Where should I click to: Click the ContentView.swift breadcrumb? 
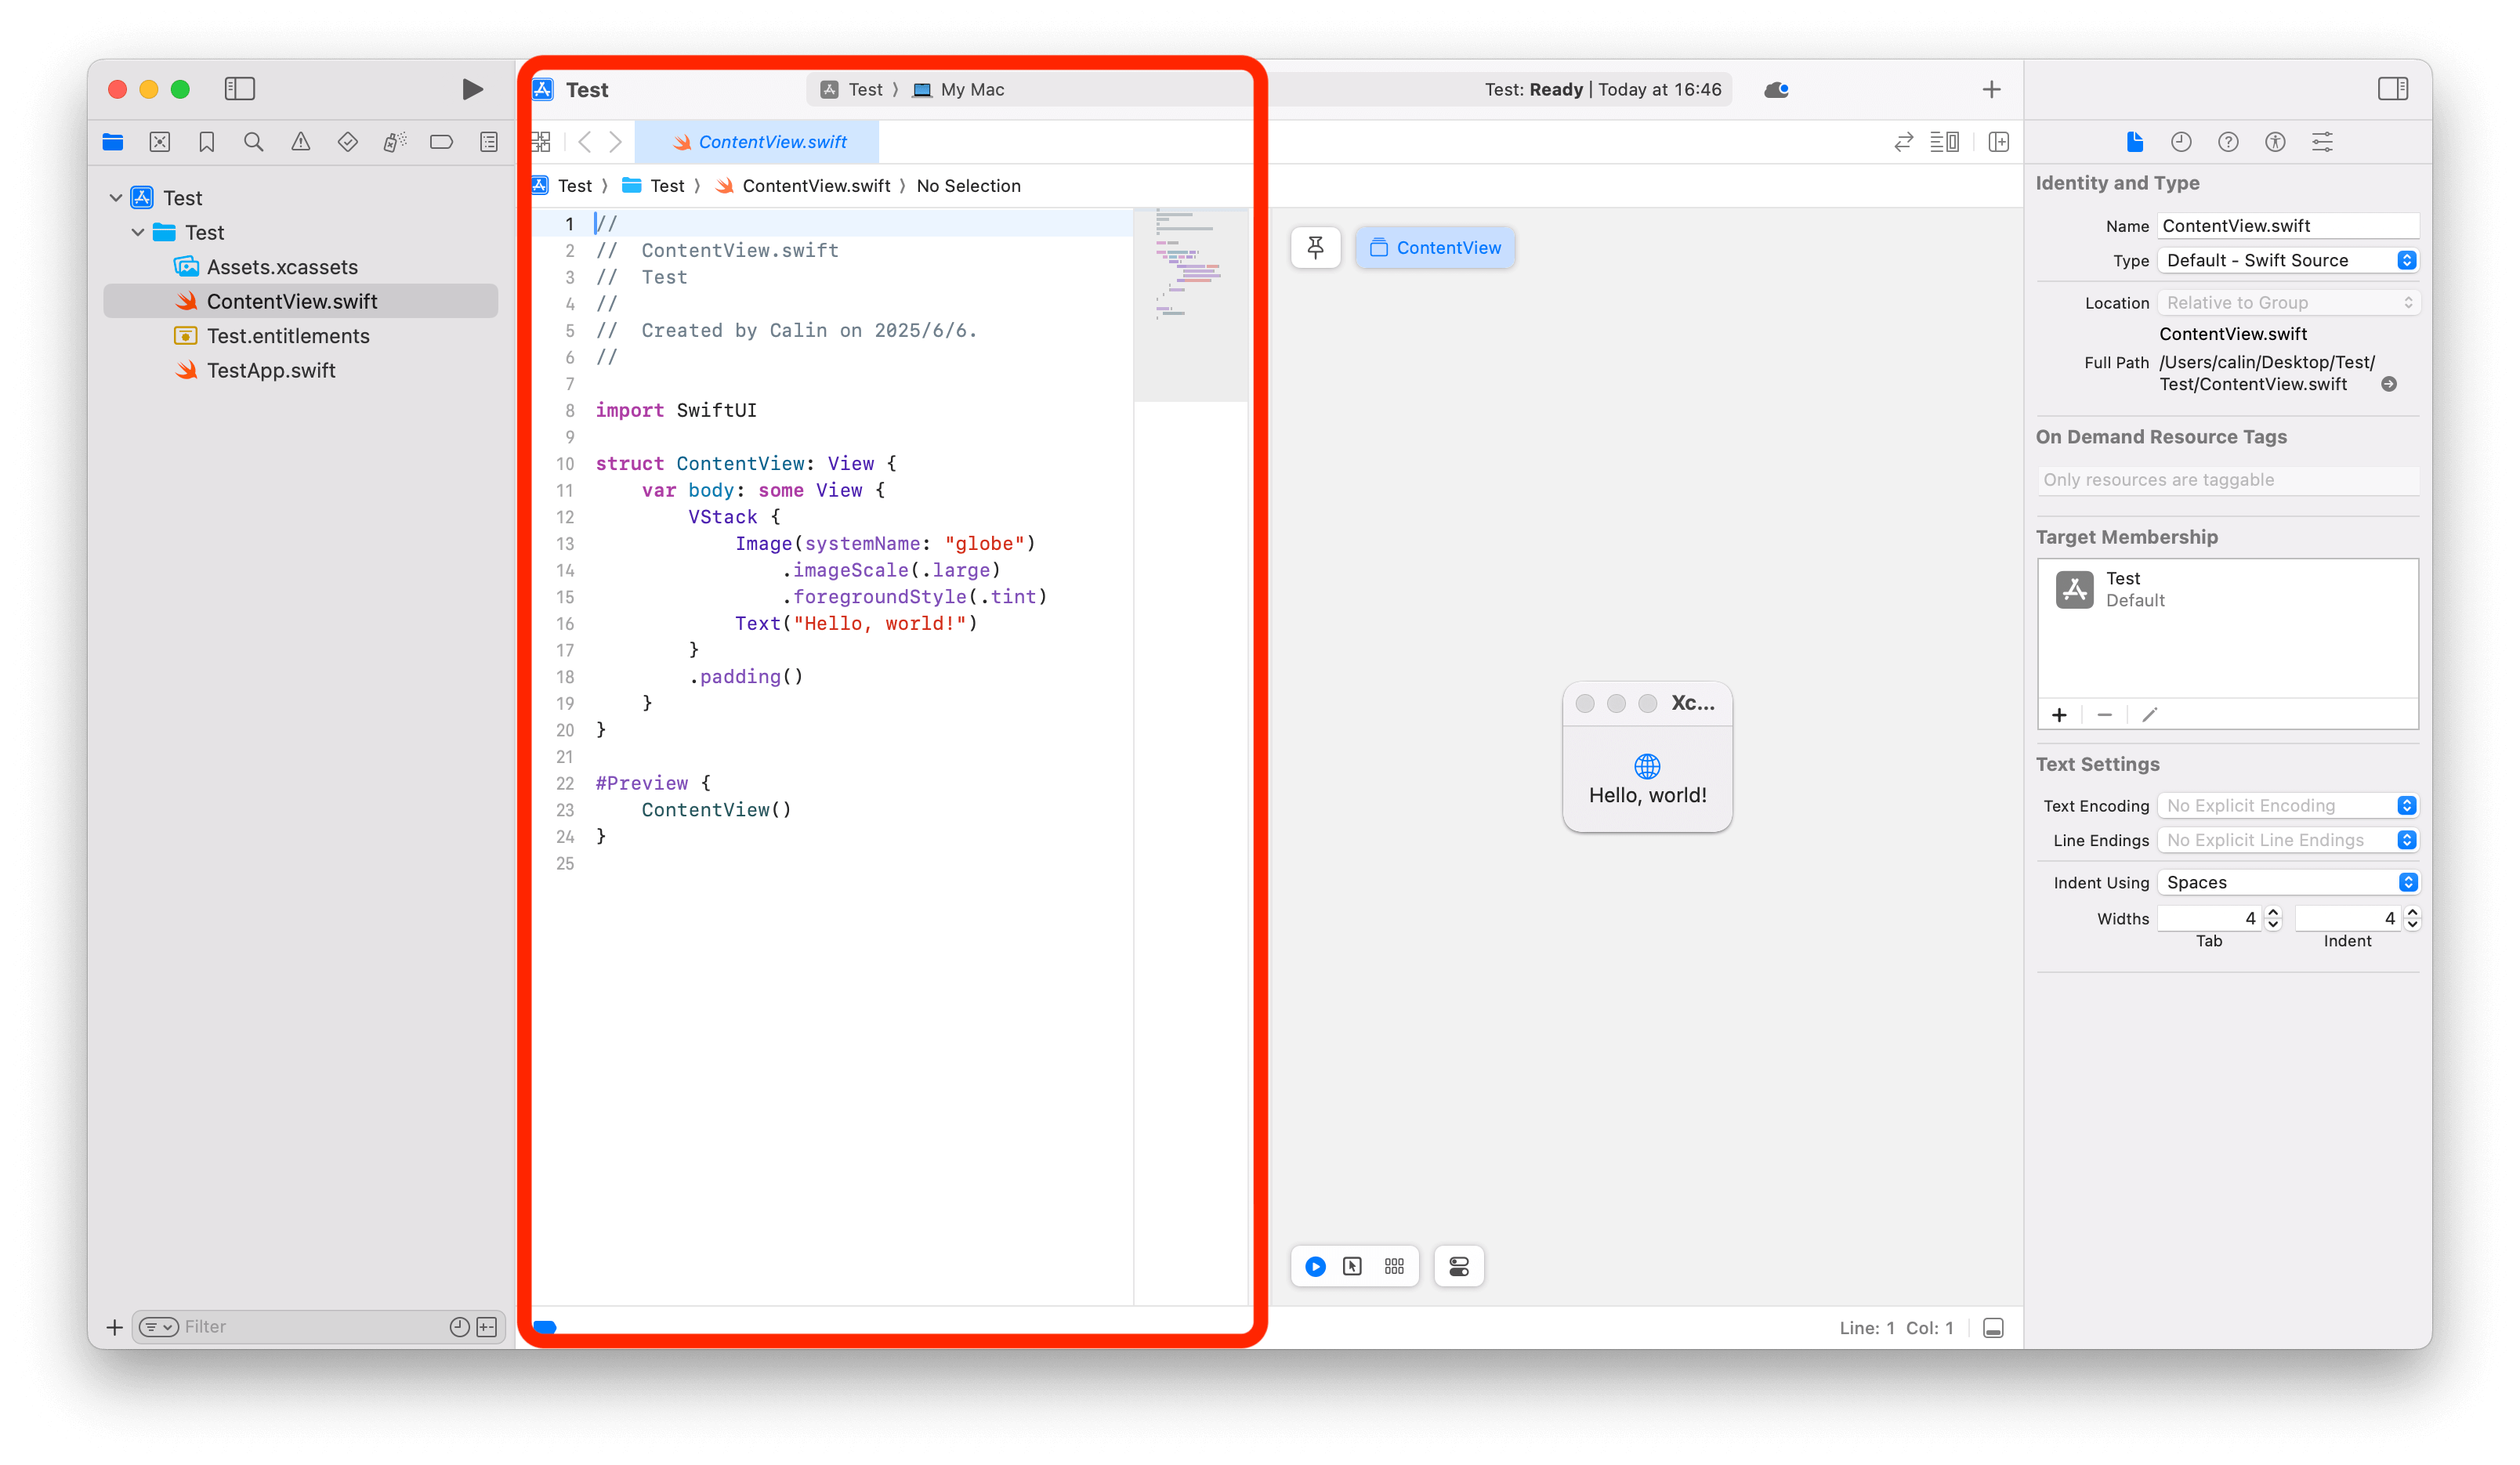804,186
